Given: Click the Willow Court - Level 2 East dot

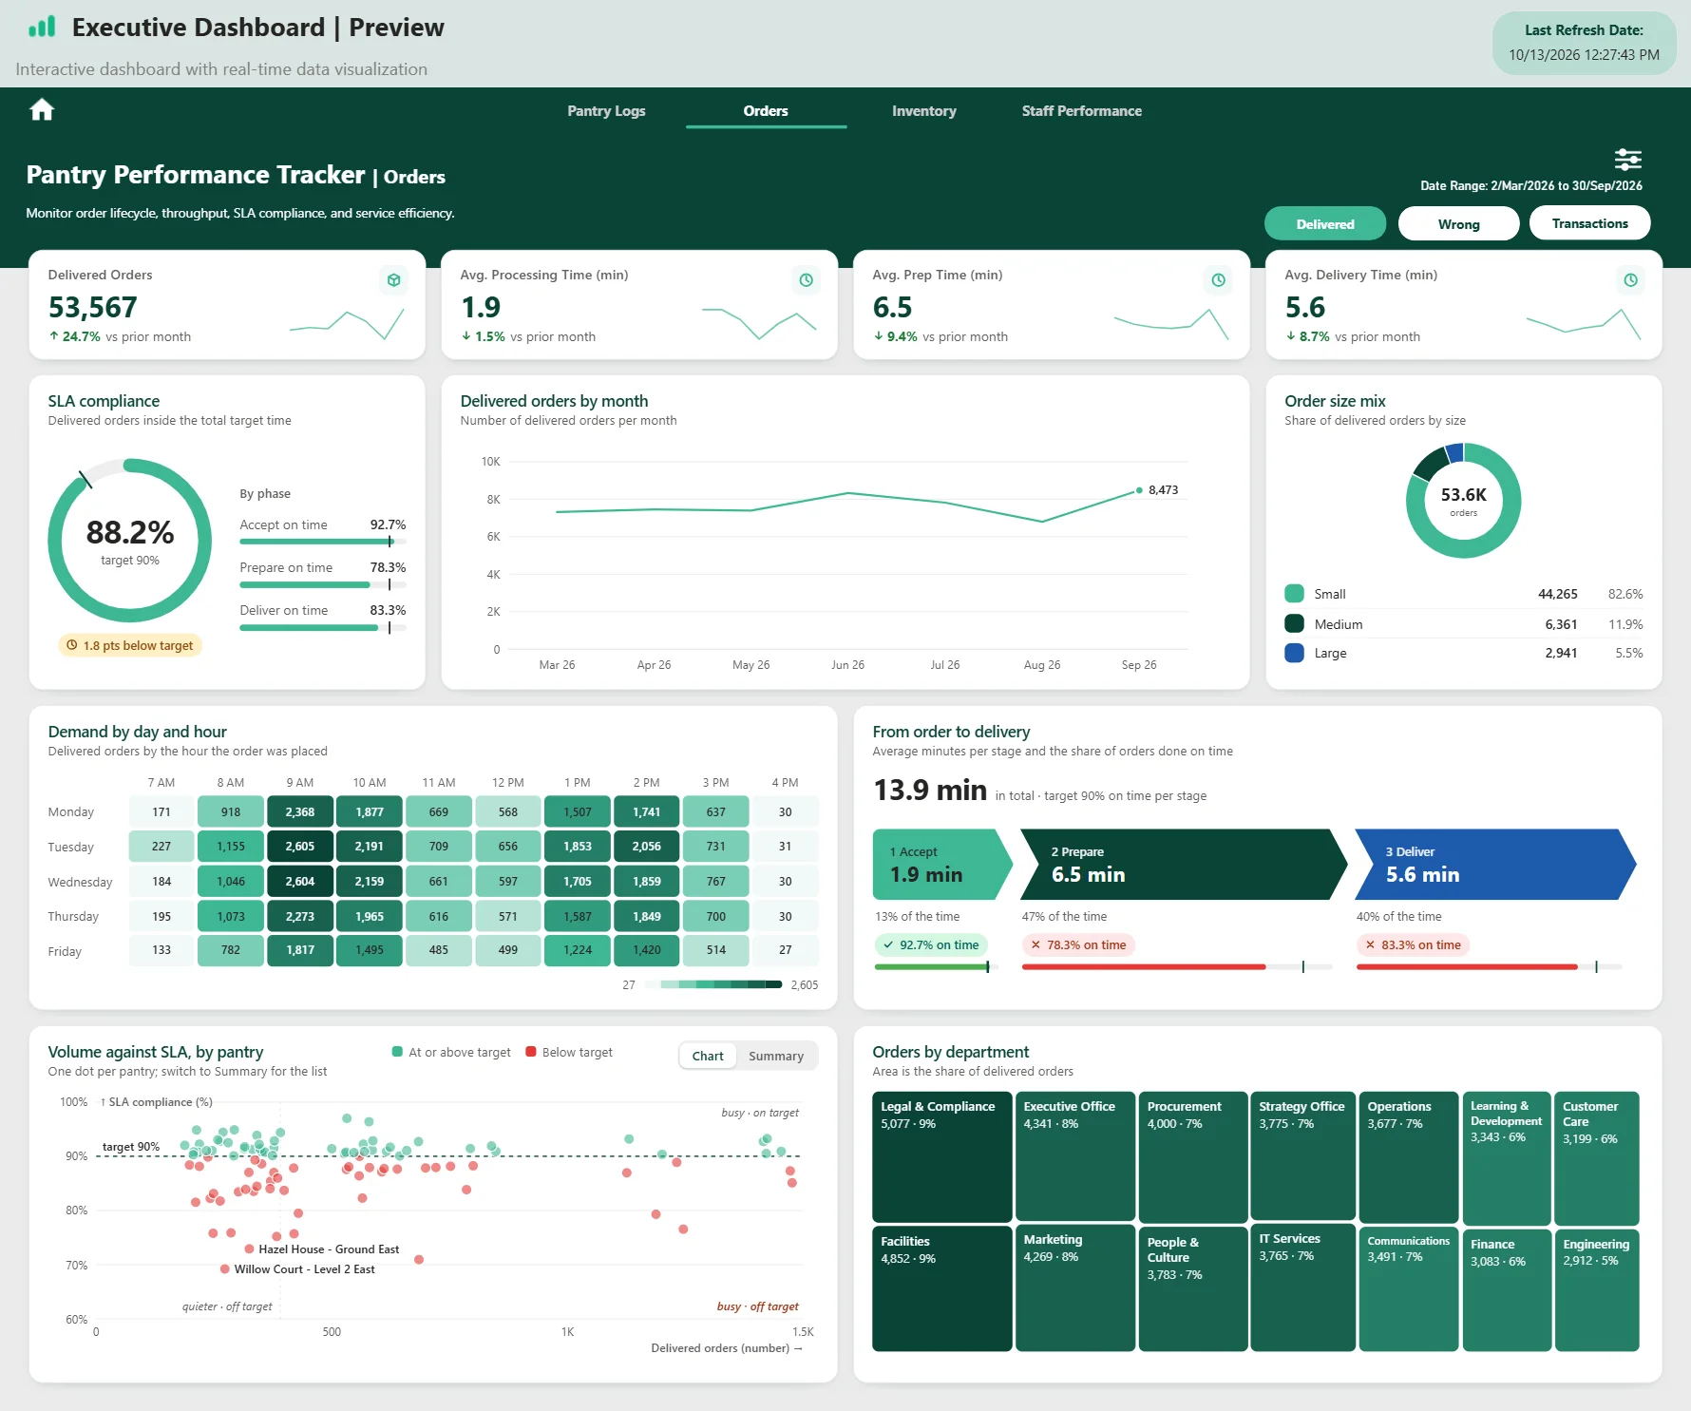Looking at the screenshot, I should point(224,1268).
